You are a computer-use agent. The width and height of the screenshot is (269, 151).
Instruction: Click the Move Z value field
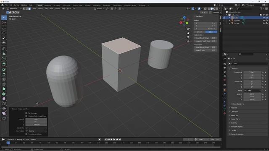pos(36,125)
